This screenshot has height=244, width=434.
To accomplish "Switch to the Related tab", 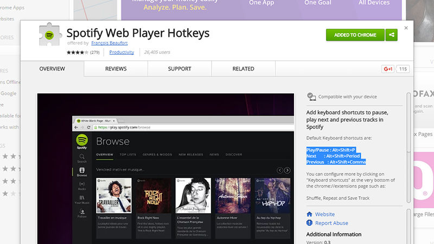I will (243, 69).
